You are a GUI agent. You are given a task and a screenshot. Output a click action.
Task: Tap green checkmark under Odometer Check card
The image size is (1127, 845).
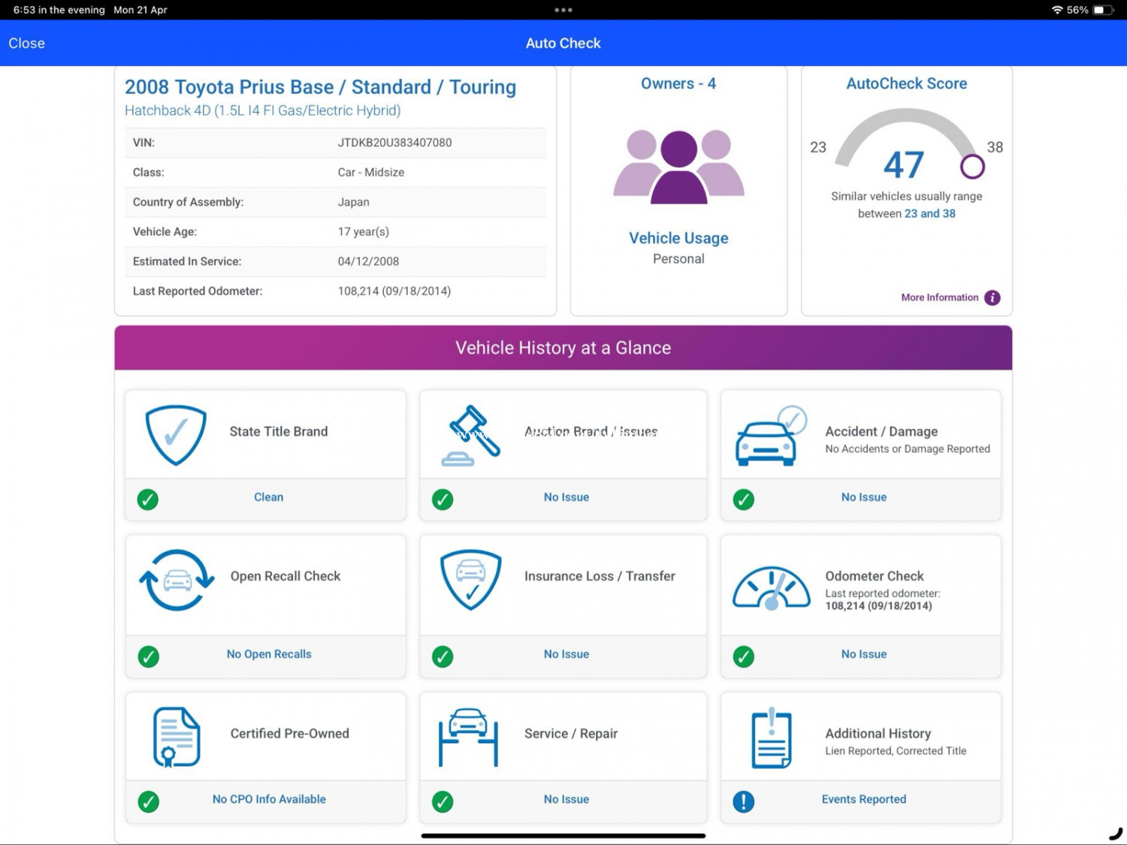click(744, 656)
